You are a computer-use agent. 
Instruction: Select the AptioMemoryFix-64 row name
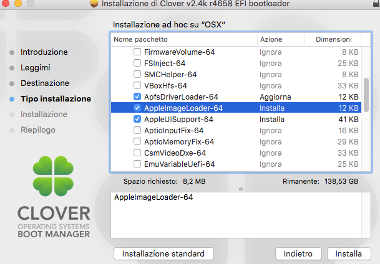tap(179, 142)
